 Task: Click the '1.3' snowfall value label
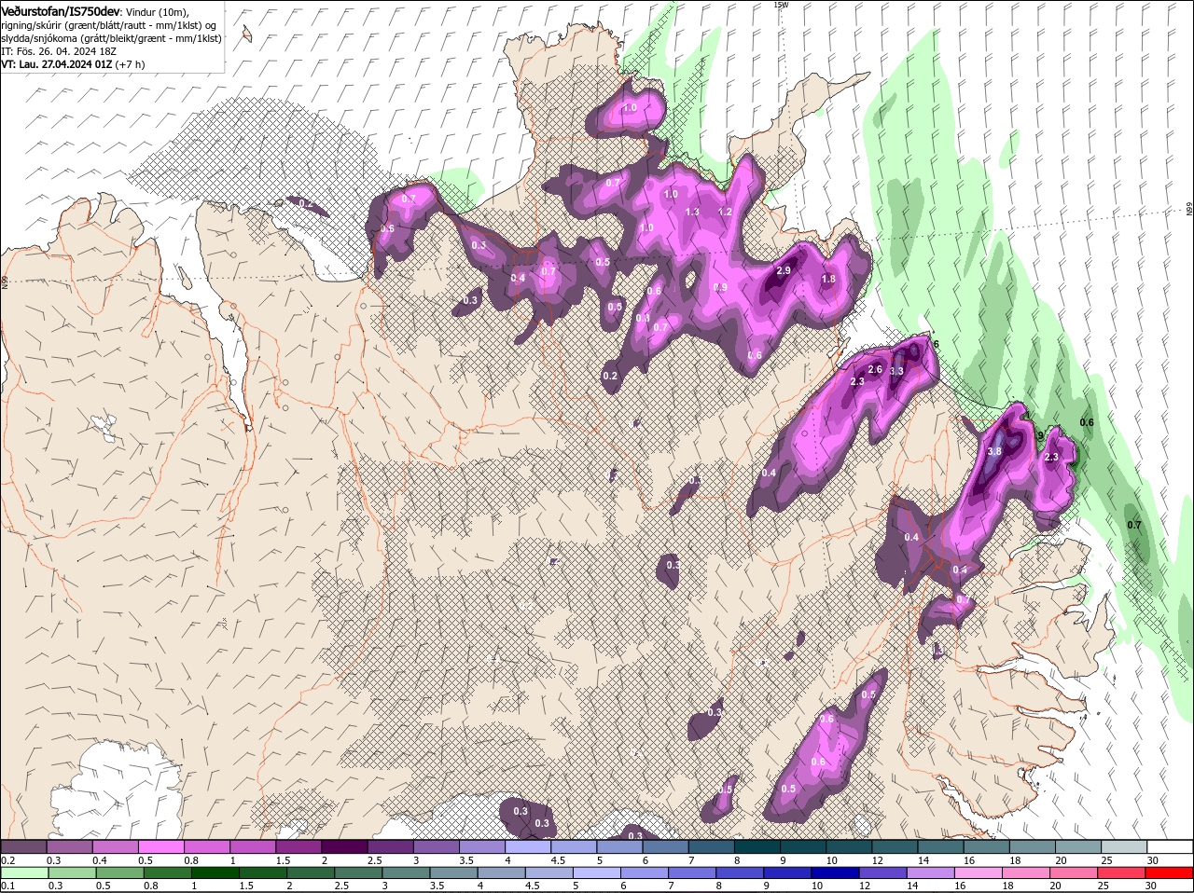pos(692,212)
